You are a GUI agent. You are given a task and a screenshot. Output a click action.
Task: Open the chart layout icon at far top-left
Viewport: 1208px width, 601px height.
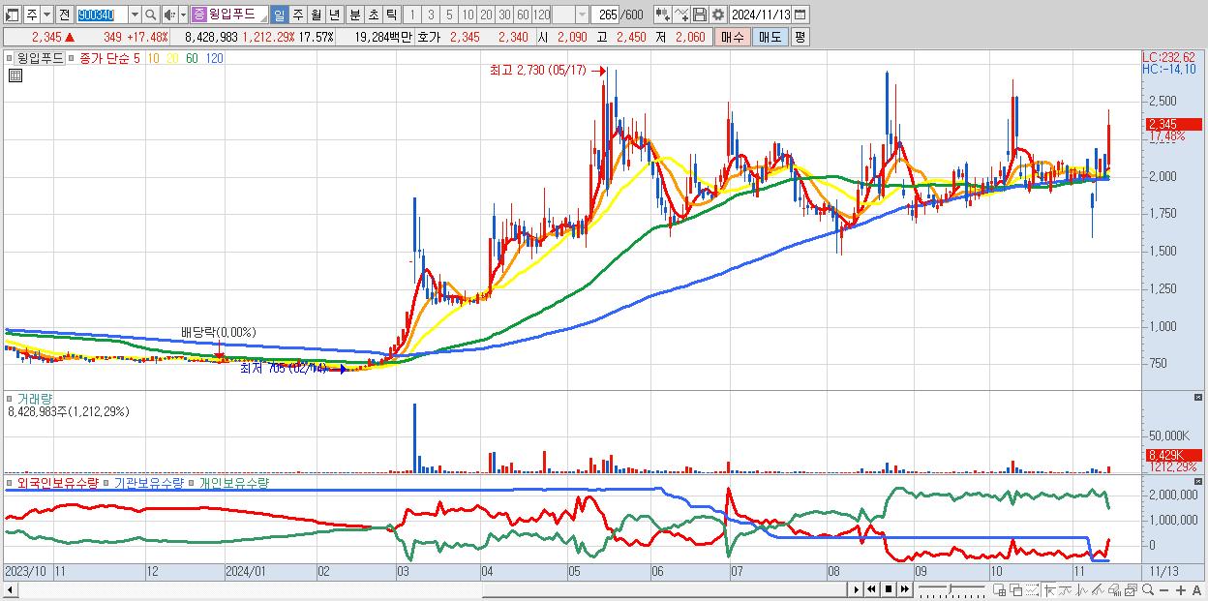[x=11, y=15]
